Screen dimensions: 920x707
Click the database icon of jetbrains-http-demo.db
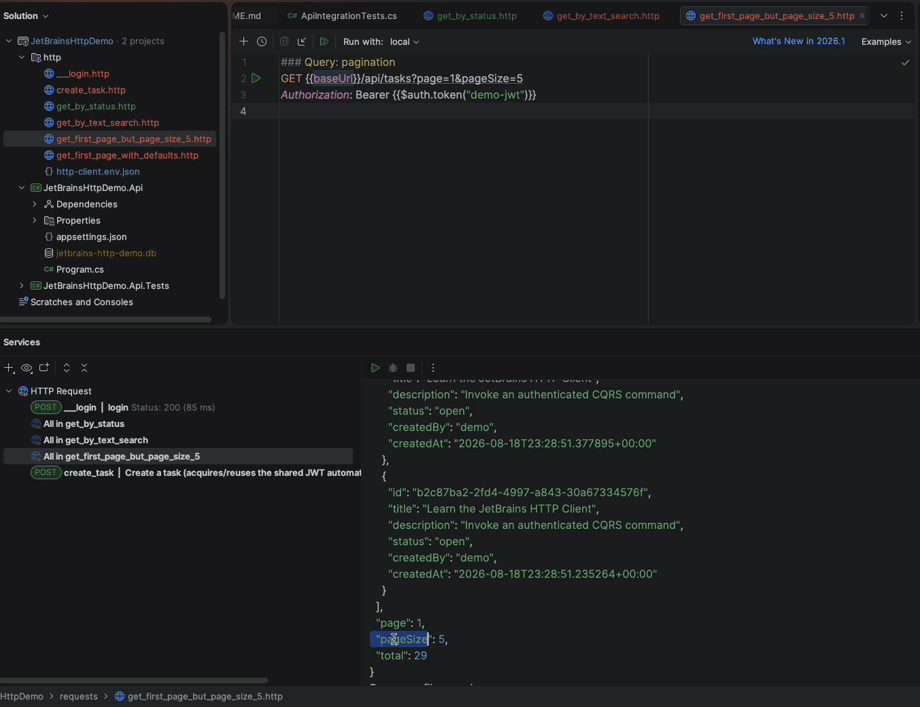[x=49, y=253]
